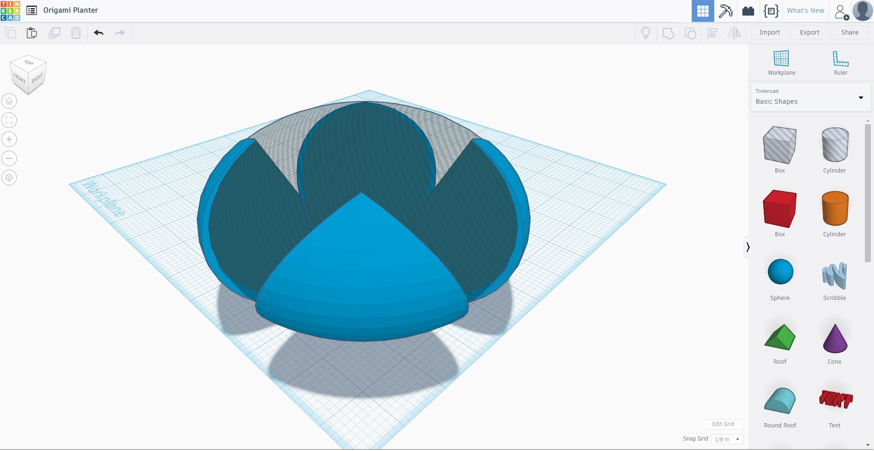This screenshot has width=874, height=451.
Task: Open the Basic Shapes category dropdown
Action: 811,97
